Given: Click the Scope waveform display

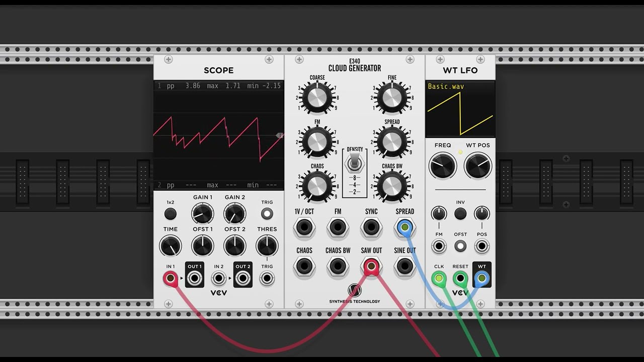Looking at the screenshot, I should tap(219, 136).
